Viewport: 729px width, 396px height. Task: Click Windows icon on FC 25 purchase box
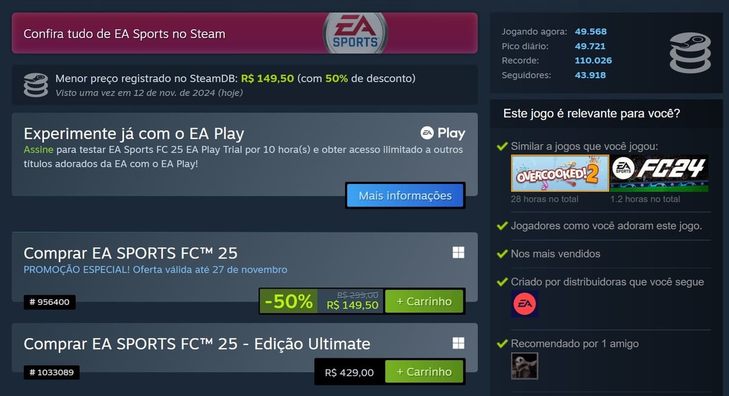pos(459,253)
